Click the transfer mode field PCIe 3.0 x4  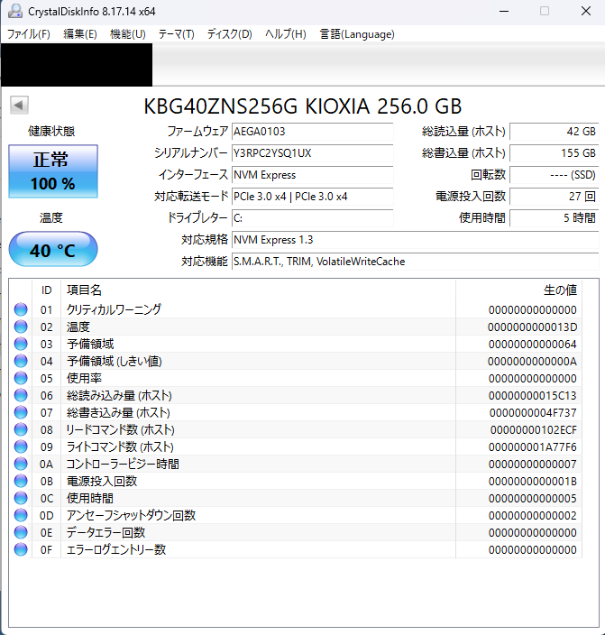click(x=312, y=197)
